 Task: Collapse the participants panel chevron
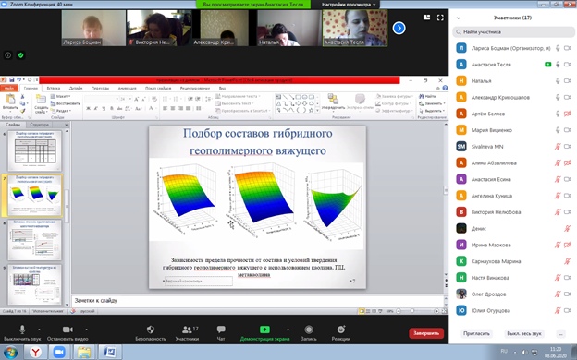point(459,18)
